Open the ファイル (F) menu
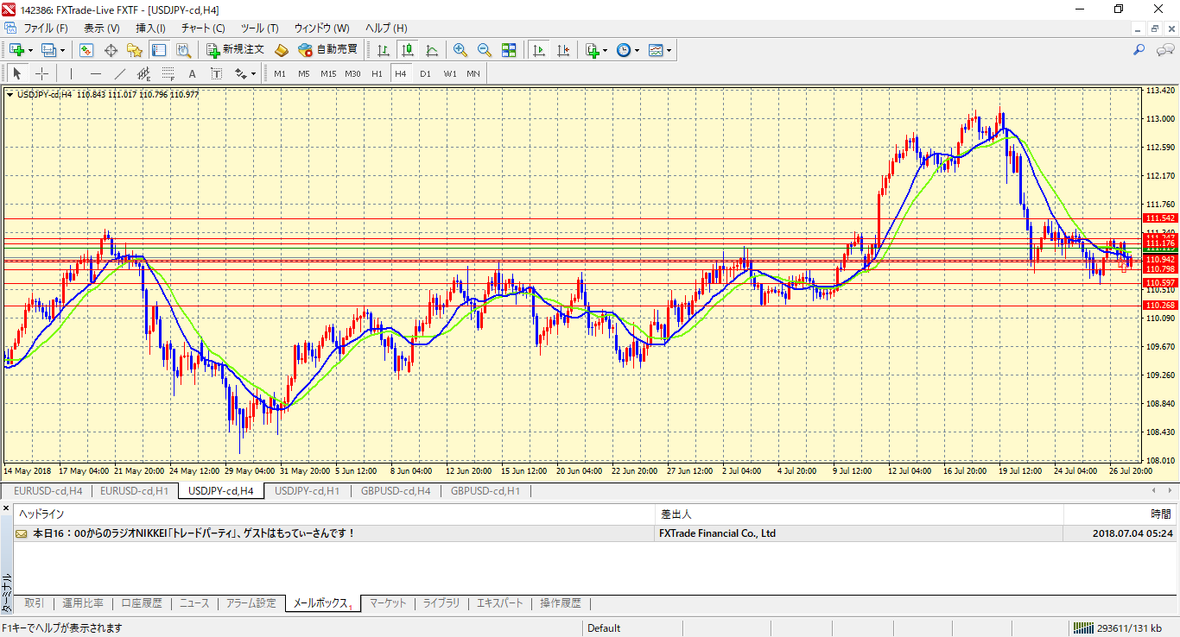The height and width of the screenshot is (637, 1180). [x=46, y=28]
